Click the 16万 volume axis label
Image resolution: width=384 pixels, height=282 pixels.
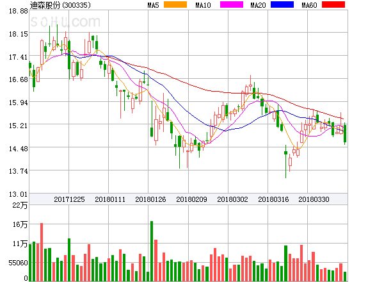pos(20,224)
